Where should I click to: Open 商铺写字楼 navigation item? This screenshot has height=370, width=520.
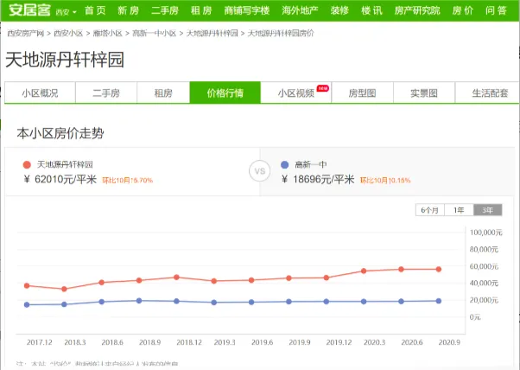247,10
